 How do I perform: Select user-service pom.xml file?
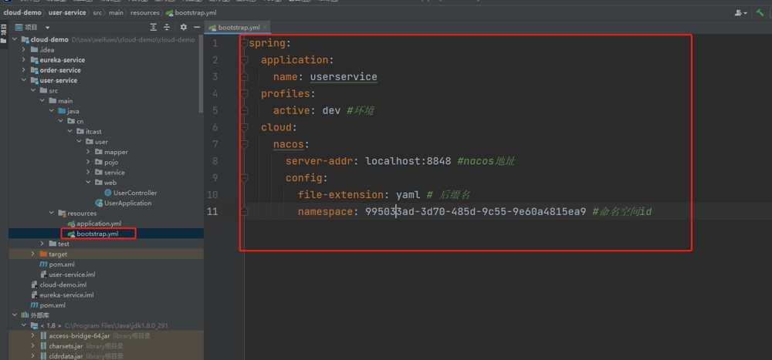(57, 264)
